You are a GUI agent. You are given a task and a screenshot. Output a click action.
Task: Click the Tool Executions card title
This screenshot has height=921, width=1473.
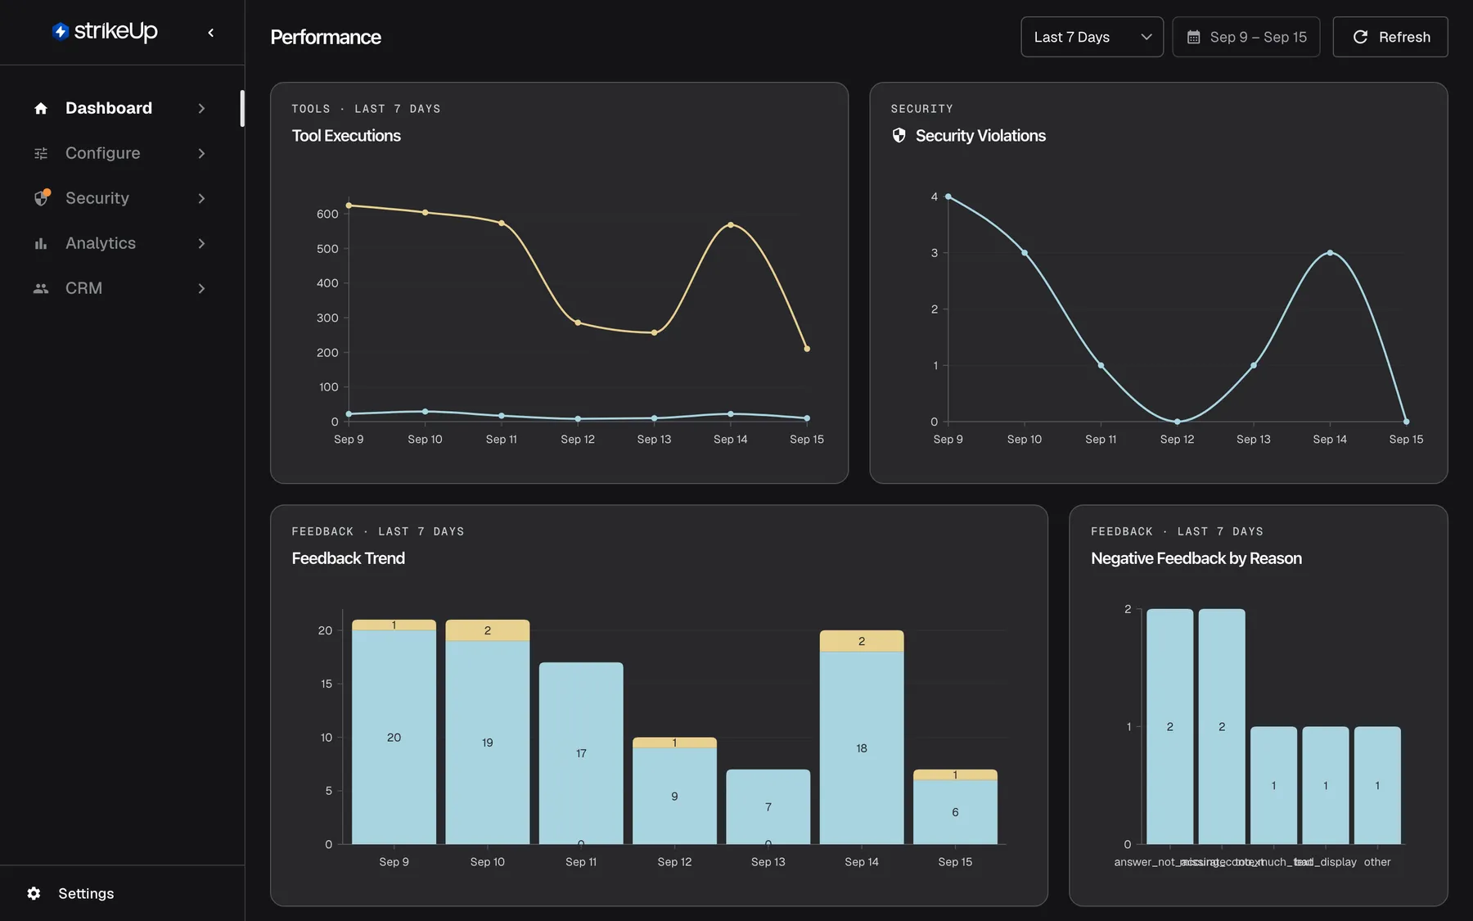346,136
